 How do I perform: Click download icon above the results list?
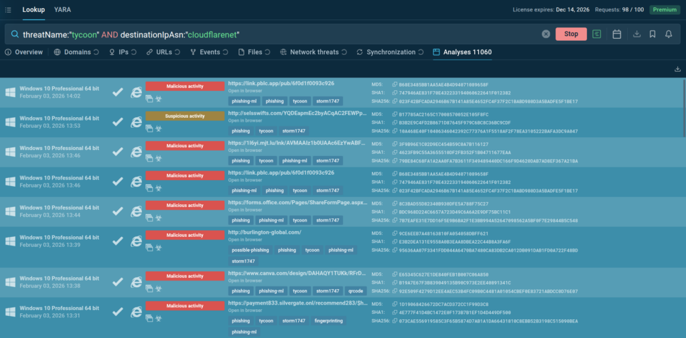coord(677,69)
